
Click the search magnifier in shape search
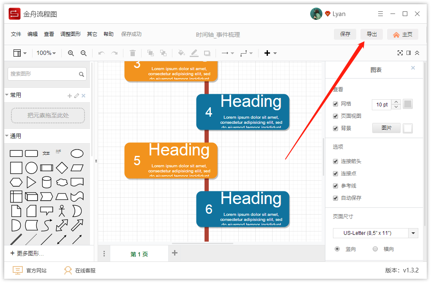82,74
